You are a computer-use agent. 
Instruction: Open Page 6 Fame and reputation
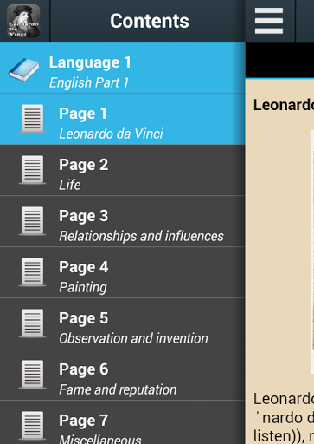[x=123, y=375]
